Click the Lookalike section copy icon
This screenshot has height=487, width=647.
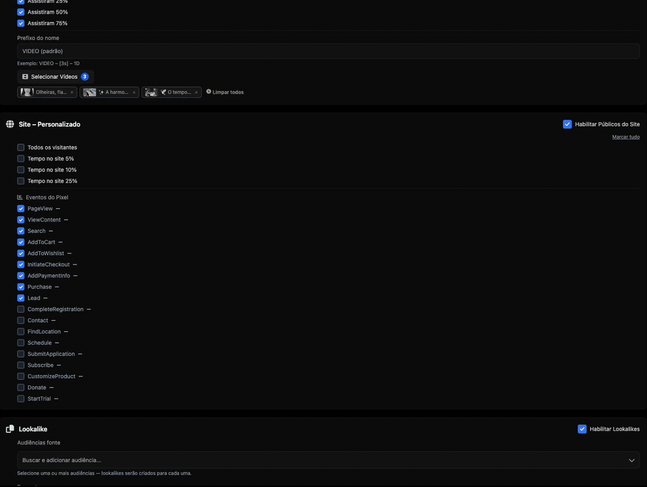click(10, 429)
